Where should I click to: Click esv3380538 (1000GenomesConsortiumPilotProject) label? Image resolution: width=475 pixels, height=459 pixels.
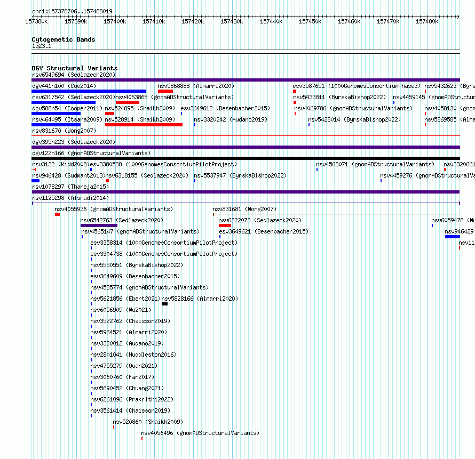[x=163, y=164]
